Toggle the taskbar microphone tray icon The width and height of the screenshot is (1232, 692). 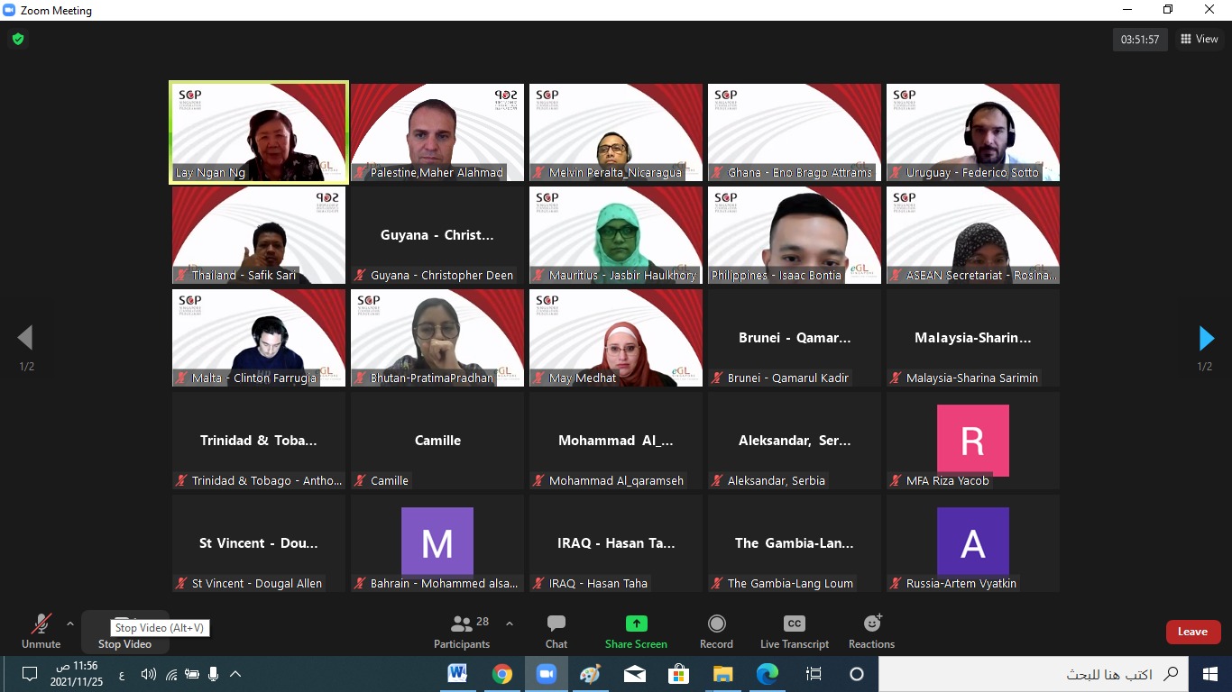coord(214,674)
